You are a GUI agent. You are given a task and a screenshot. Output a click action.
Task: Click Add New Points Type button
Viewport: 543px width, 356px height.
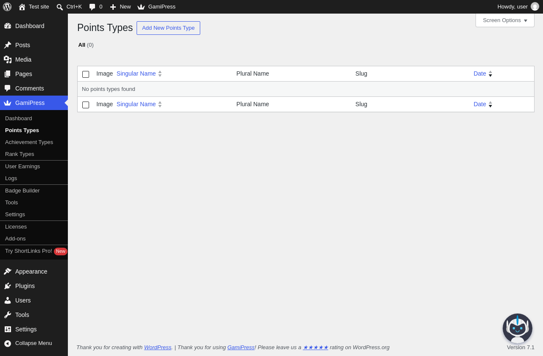[x=168, y=28]
